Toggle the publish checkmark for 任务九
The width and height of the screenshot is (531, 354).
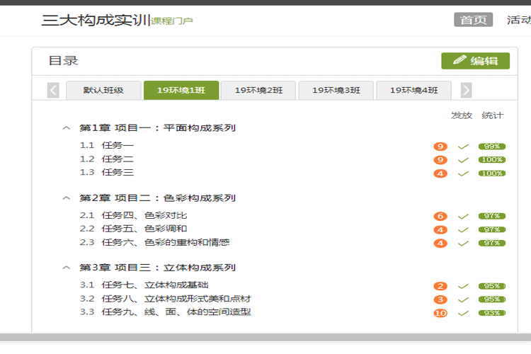tap(464, 313)
